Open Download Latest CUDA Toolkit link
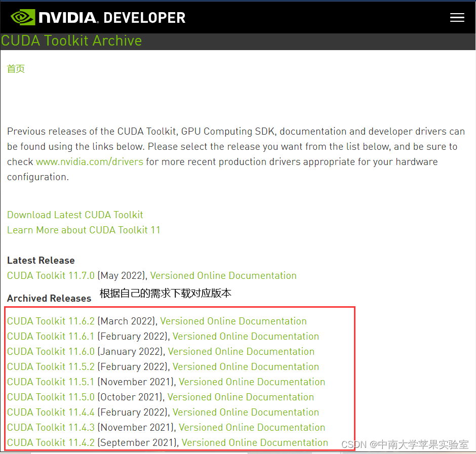This screenshot has height=454, width=476. 75,215
